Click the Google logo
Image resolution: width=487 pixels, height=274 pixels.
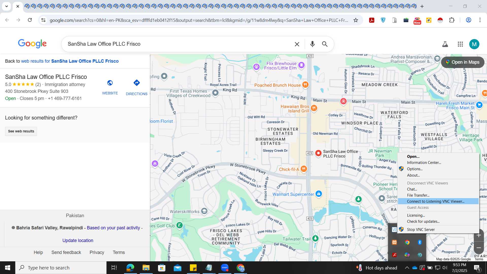[x=32, y=44]
